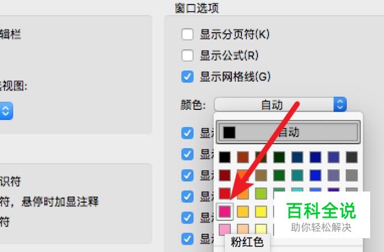Select the brown swatch in the top row
Screen dimensions: 384x252
[x=242, y=157]
